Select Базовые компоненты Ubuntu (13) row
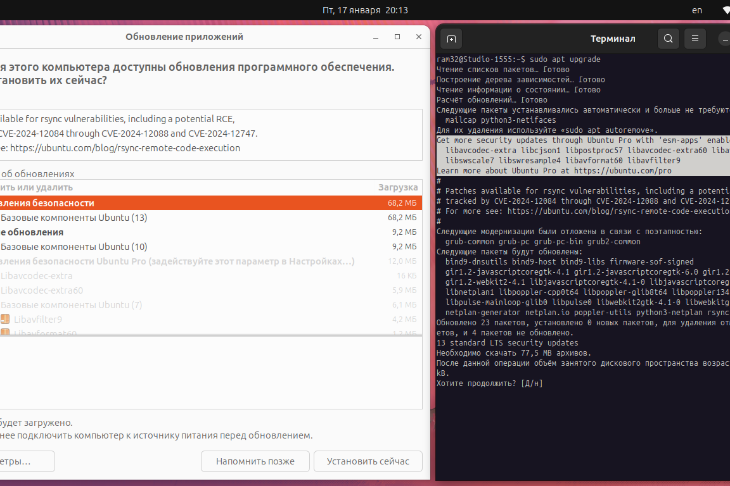730x486 pixels. point(74,218)
